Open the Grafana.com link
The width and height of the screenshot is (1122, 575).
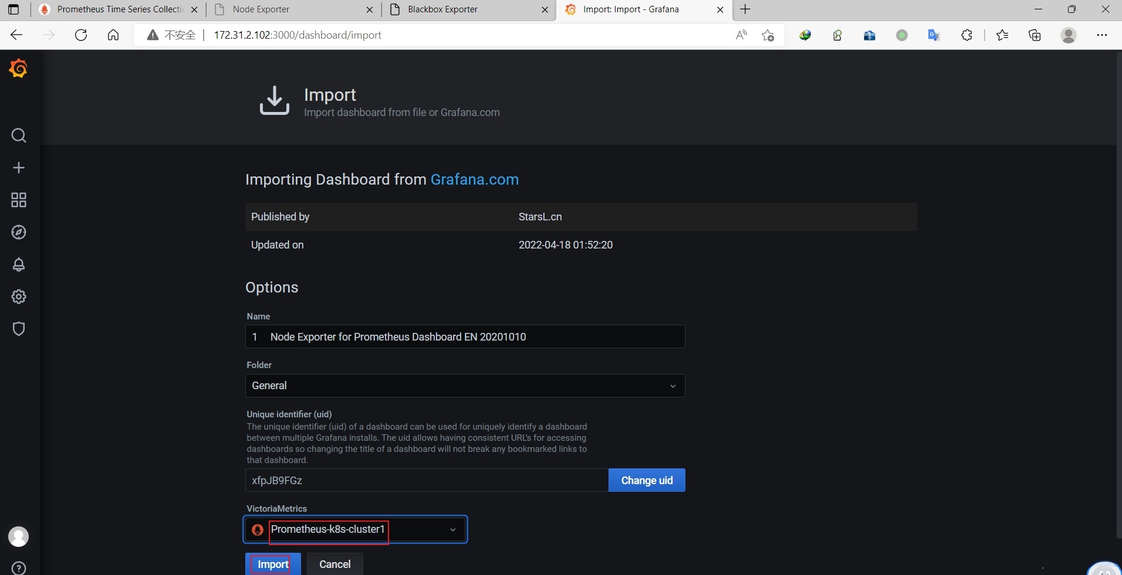tap(474, 179)
